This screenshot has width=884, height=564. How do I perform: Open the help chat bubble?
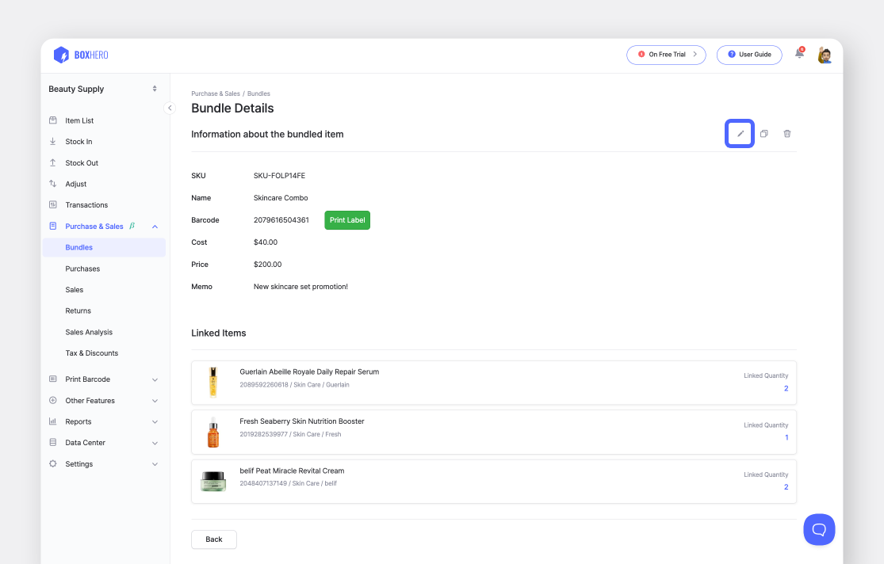coord(819,529)
